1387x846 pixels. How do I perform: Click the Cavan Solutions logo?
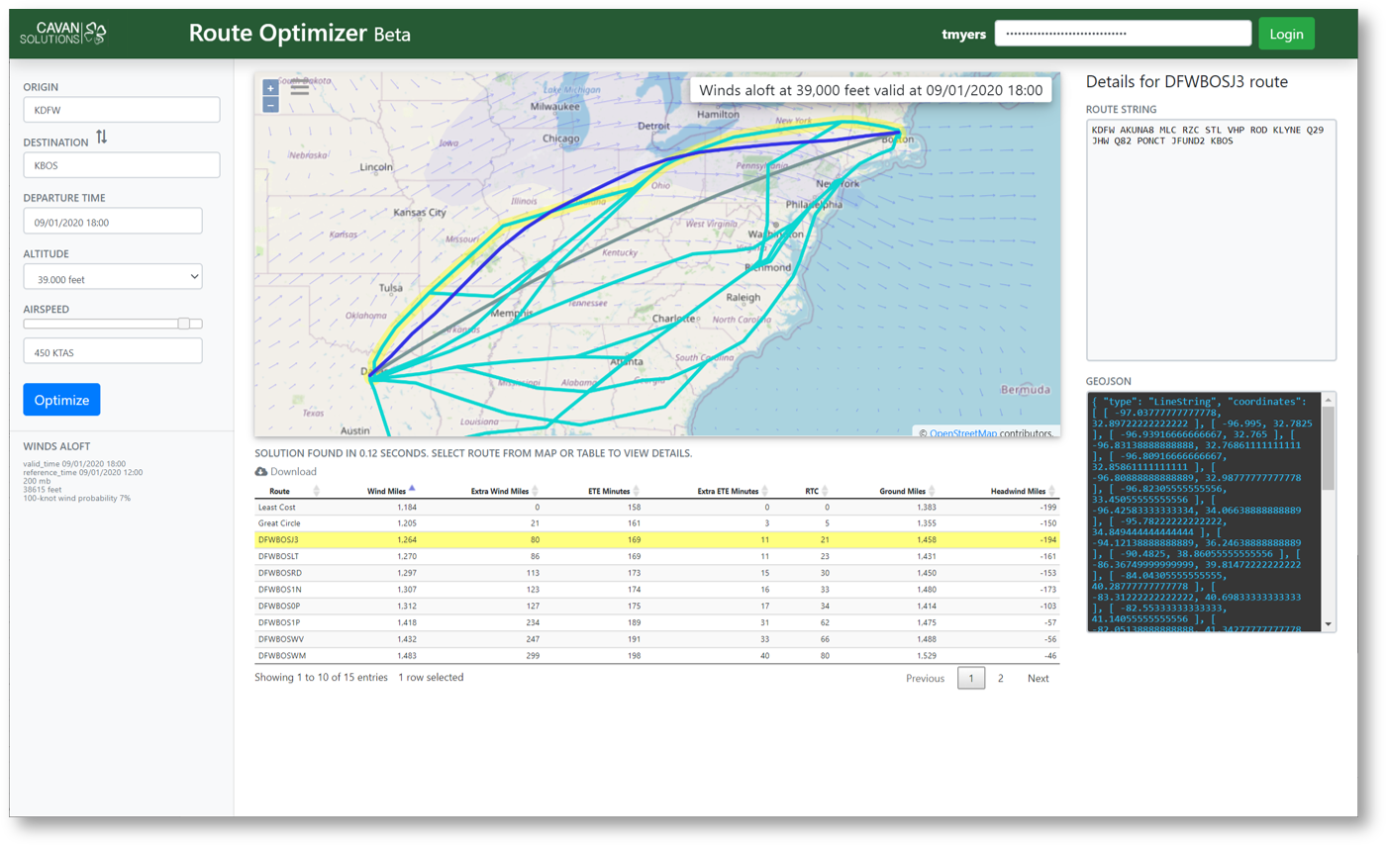click(63, 34)
